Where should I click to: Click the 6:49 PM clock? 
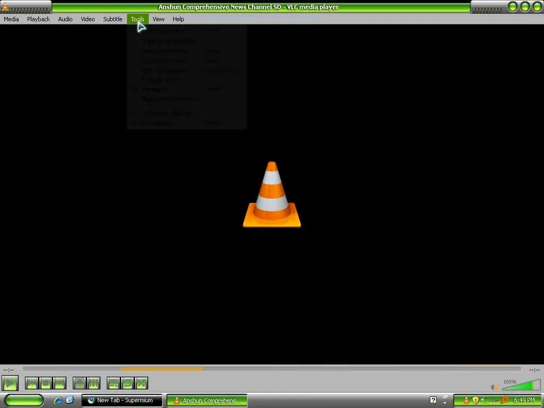pos(524,400)
